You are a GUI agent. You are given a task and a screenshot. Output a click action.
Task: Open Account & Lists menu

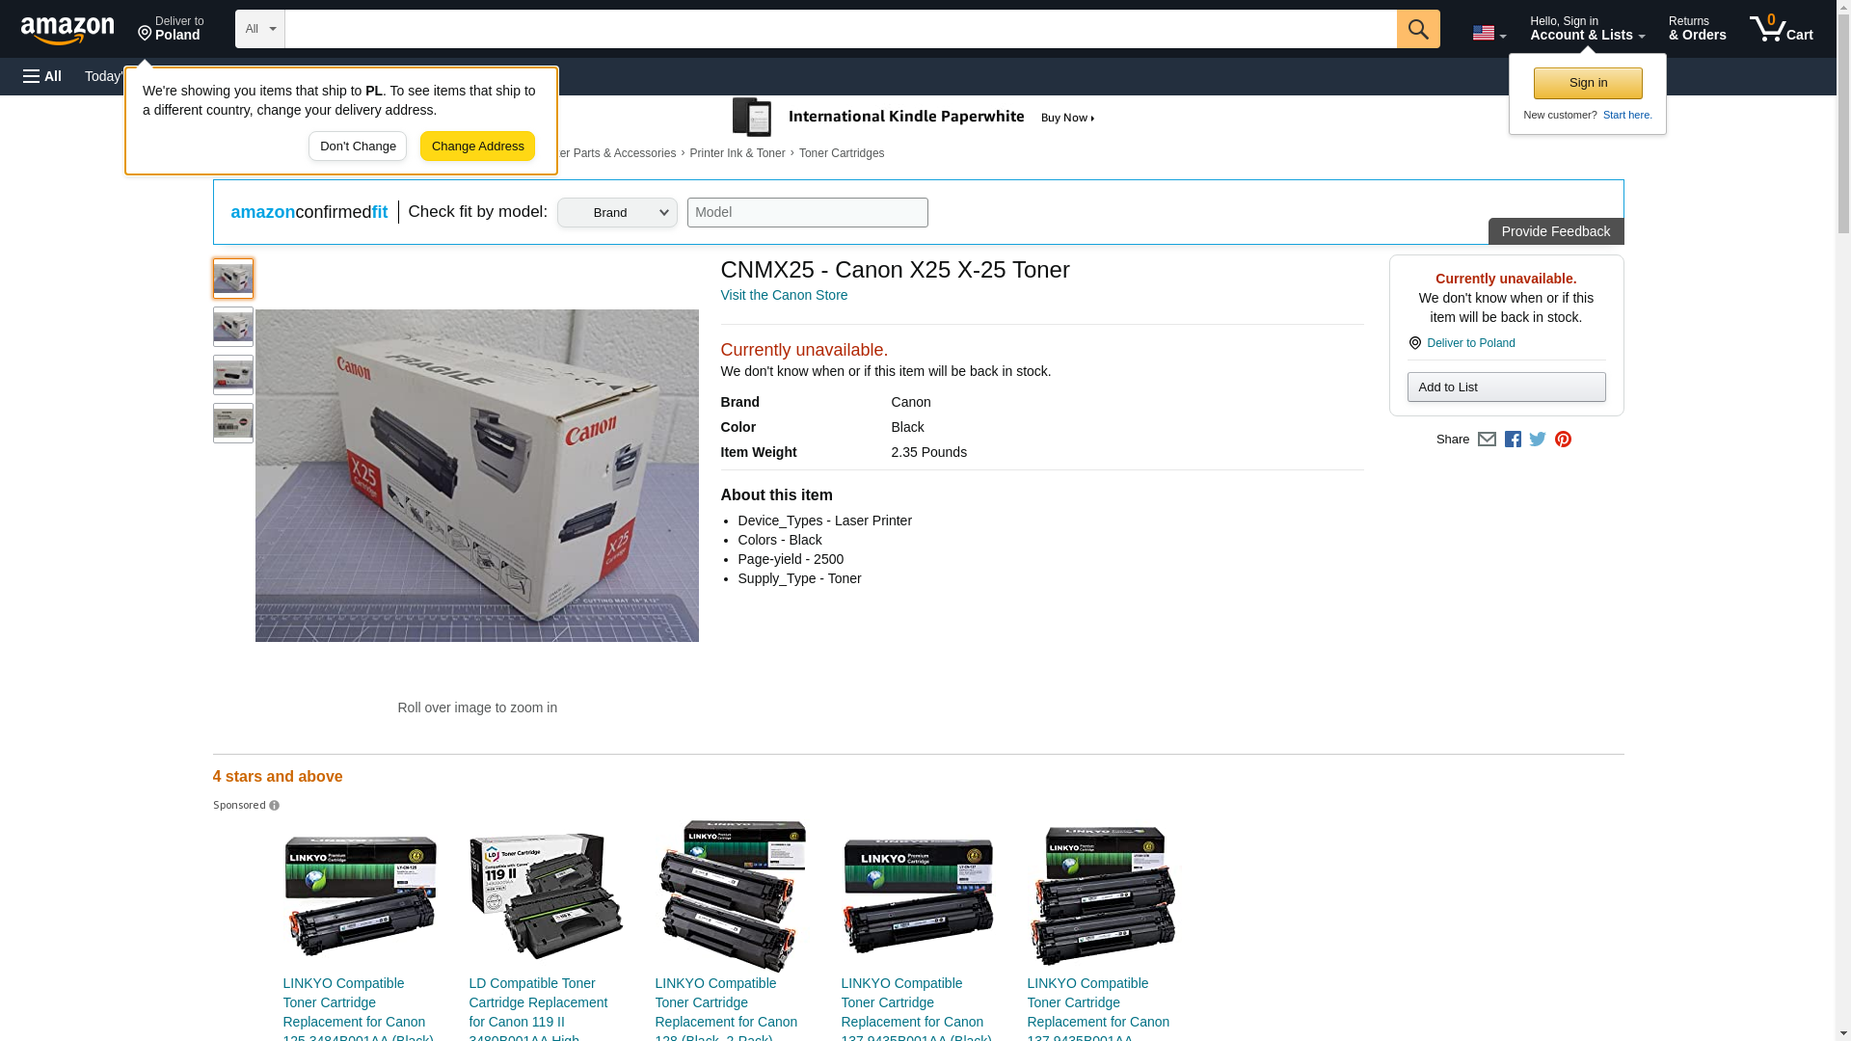click(x=1587, y=29)
